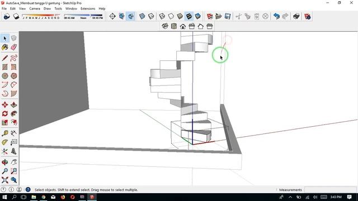Open the Window menu
The height and width of the screenshot is (201, 358).
71,9
